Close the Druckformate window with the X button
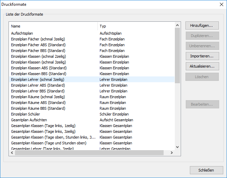Screen dimensions: 227x178 pos(221,4)
